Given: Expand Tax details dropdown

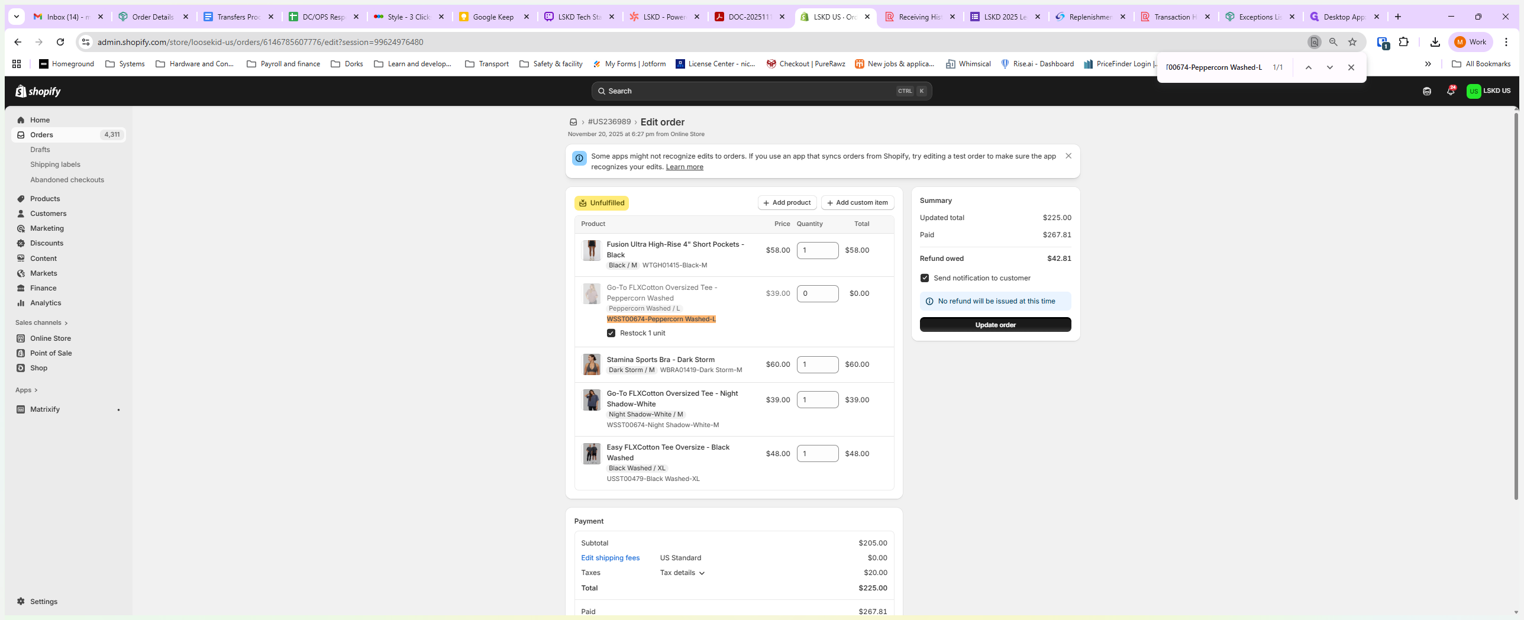Looking at the screenshot, I should (x=682, y=573).
